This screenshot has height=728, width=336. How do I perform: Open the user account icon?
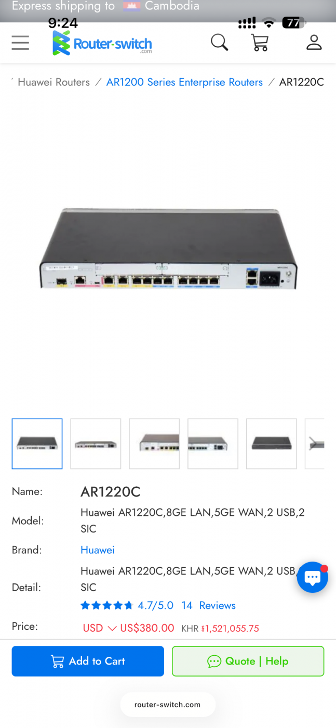pyautogui.click(x=314, y=43)
